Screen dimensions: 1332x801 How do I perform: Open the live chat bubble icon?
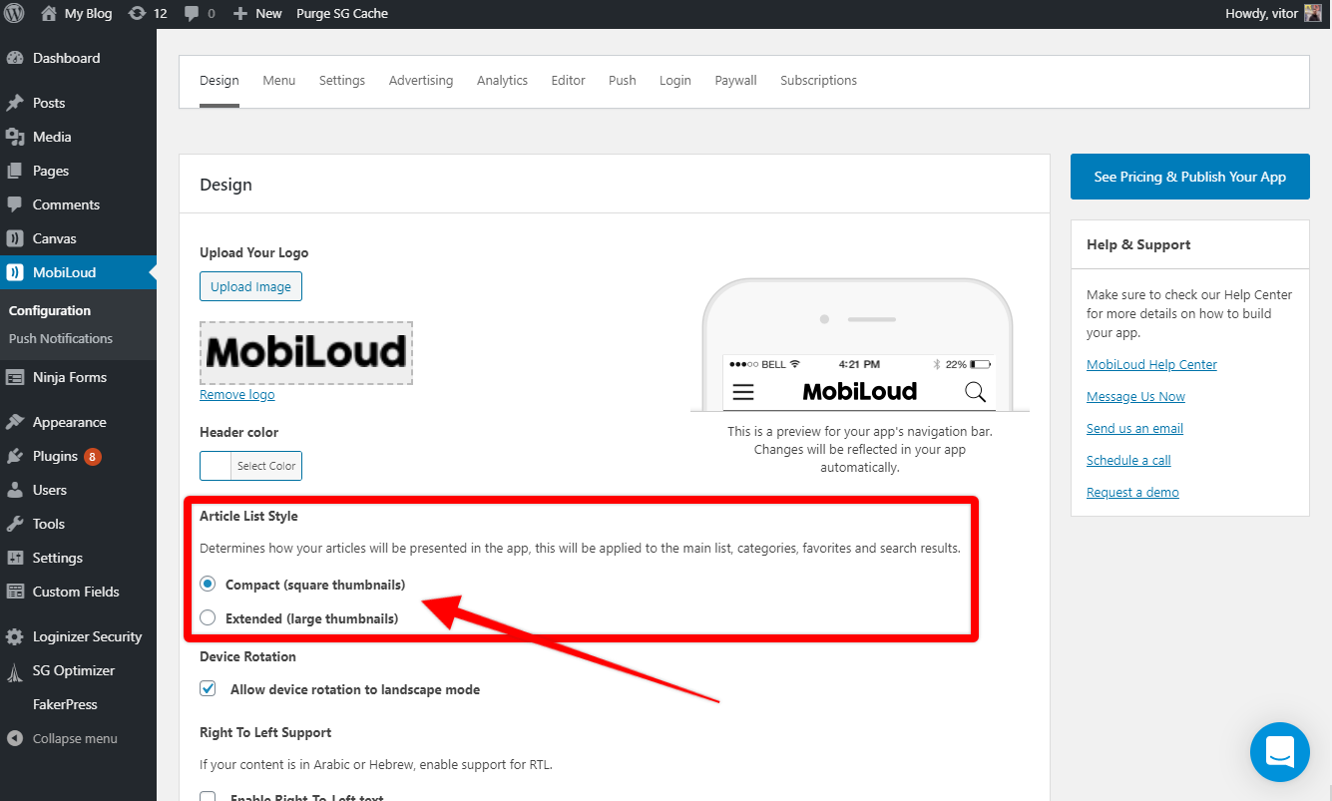[x=1280, y=752]
